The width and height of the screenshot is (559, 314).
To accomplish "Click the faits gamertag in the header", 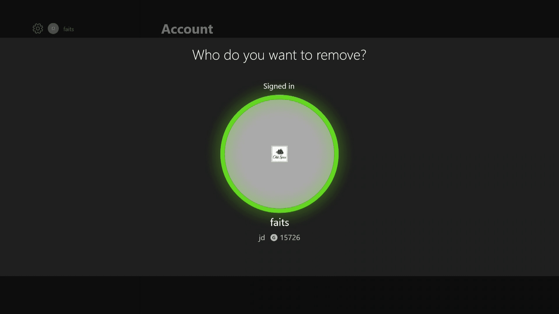I will point(69,29).
